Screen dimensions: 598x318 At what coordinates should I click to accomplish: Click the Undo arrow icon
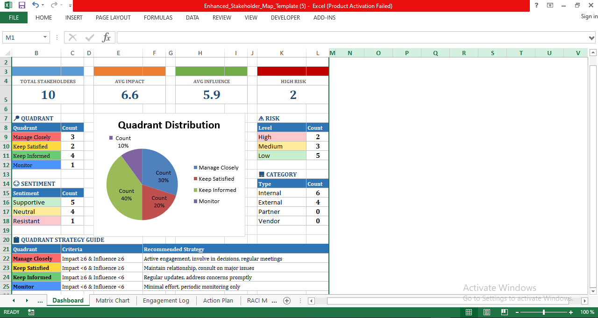pos(36,6)
